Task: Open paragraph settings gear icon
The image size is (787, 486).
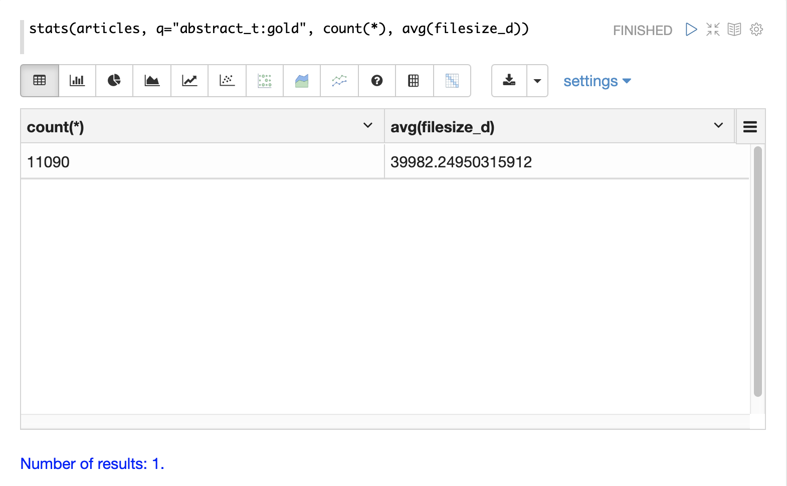Action: [756, 30]
